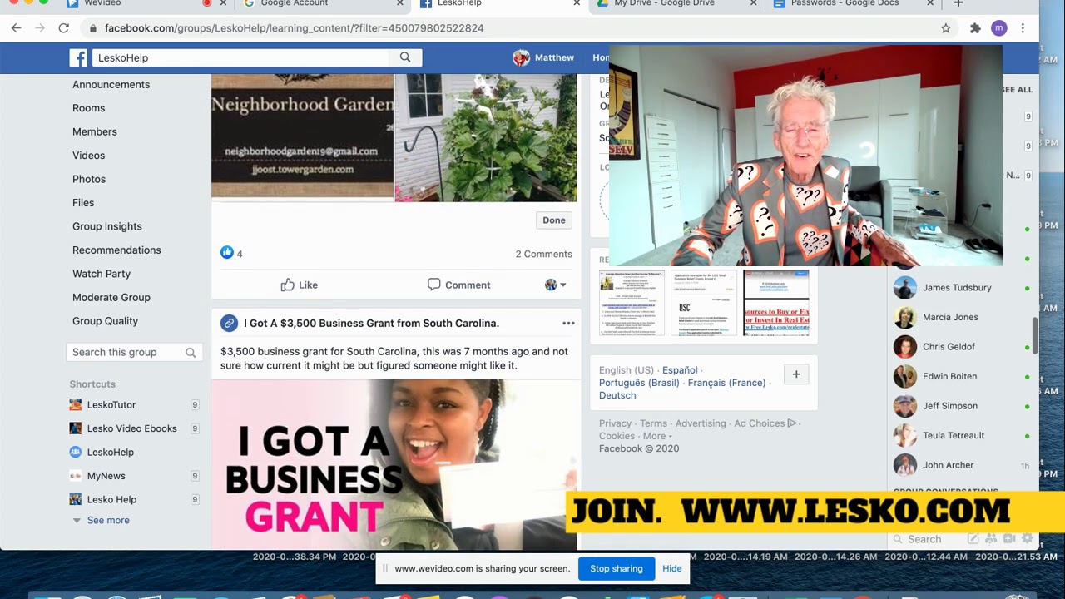The image size is (1065, 599).
Task: Open three-dot options on Business Grant post
Action: pyautogui.click(x=568, y=324)
